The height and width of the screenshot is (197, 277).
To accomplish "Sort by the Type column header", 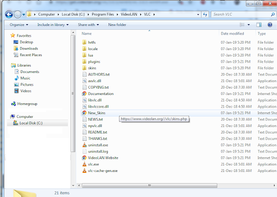I will click(261, 34).
